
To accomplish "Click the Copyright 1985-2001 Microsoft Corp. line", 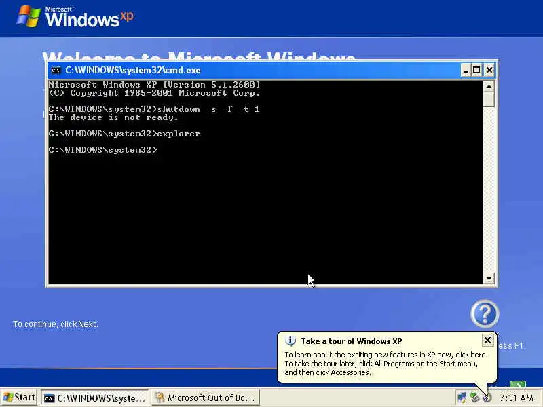I will (154, 93).
